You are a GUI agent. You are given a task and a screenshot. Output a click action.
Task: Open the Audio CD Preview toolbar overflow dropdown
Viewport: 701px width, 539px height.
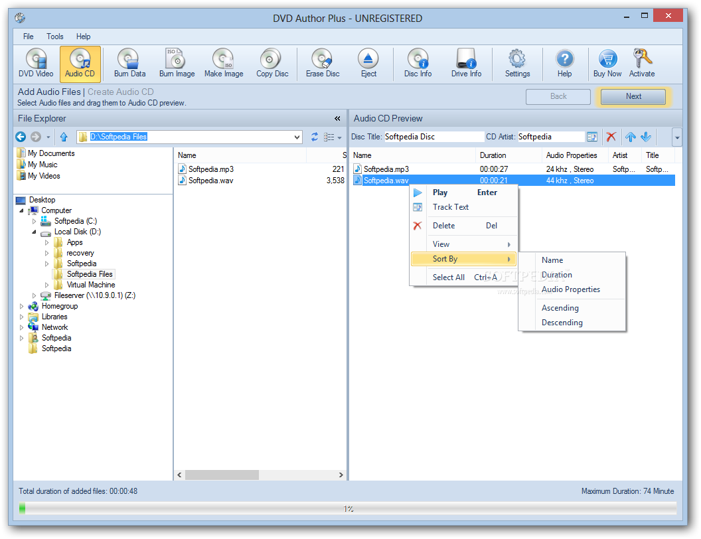677,137
